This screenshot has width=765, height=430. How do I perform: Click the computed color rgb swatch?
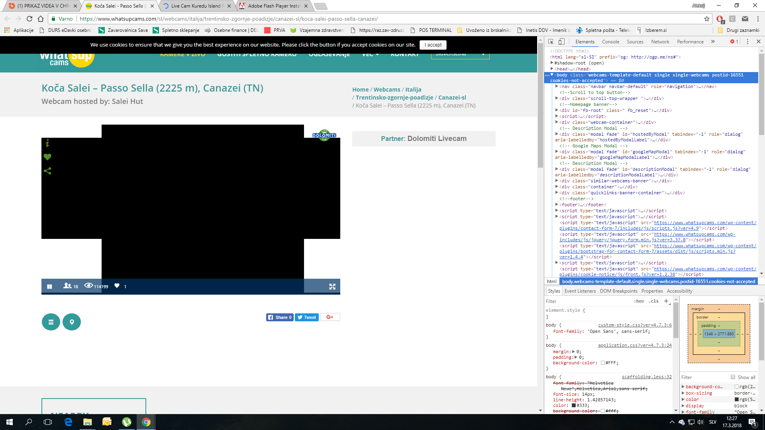737,399
